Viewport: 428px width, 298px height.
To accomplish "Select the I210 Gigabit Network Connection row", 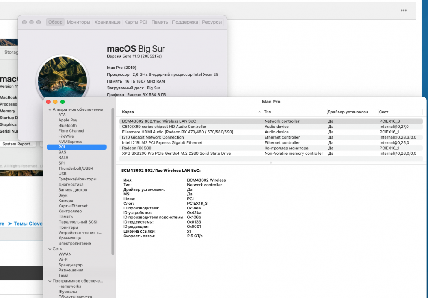I will 271,137.
